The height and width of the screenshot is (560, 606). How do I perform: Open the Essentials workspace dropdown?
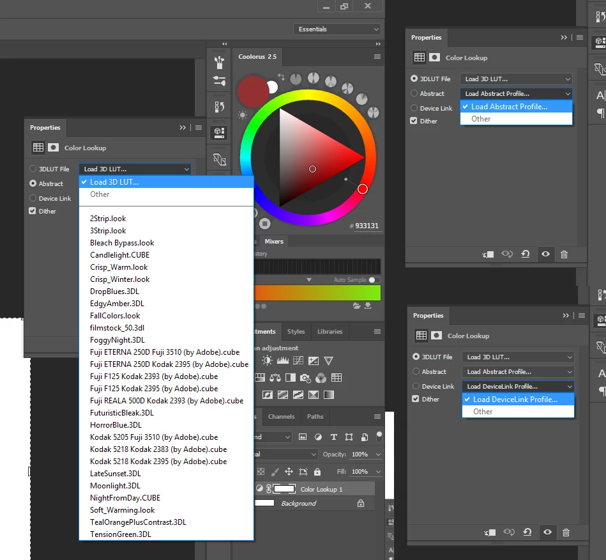337,29
